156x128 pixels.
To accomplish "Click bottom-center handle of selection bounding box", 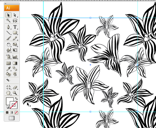I will [x=90, y=112].
